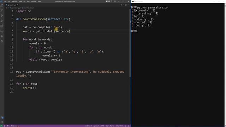Click the remote window indicator in status bar
Image resolution: width=226 pixels, height=127 pixels.
pos(1,126)
